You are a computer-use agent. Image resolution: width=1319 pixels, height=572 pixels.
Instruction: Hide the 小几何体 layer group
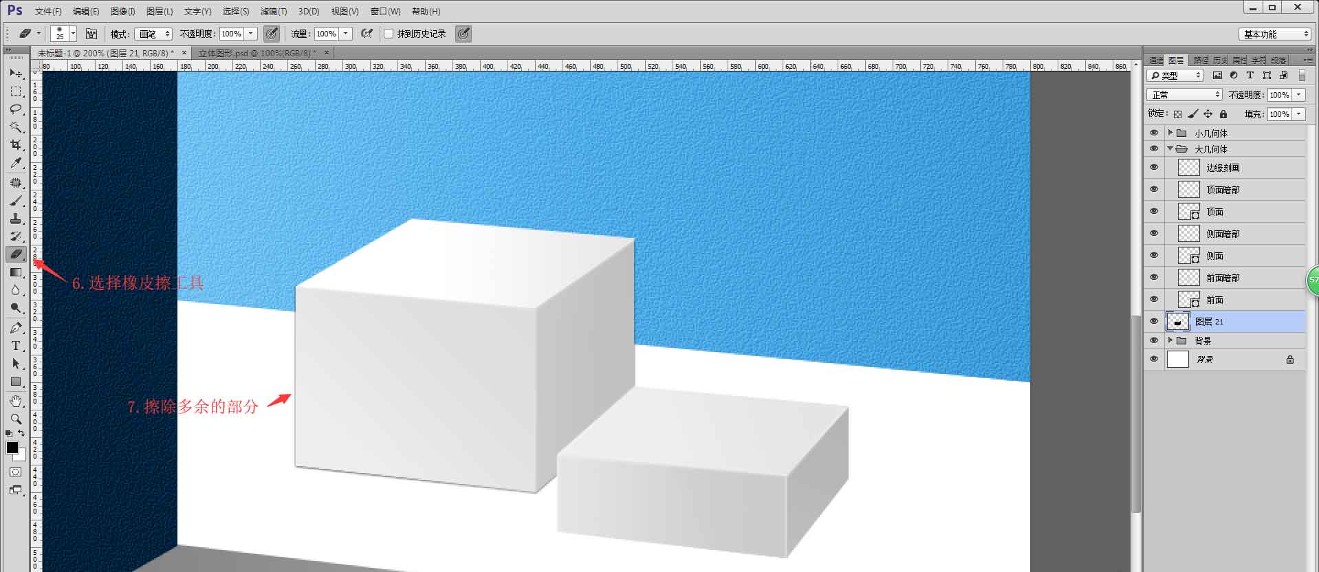tap(1154, 133)
